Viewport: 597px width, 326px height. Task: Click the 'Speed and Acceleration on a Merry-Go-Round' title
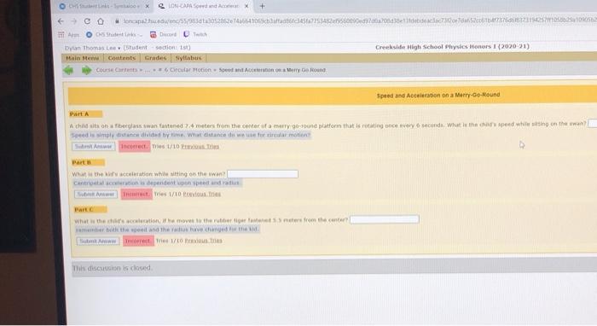[438, 95]
